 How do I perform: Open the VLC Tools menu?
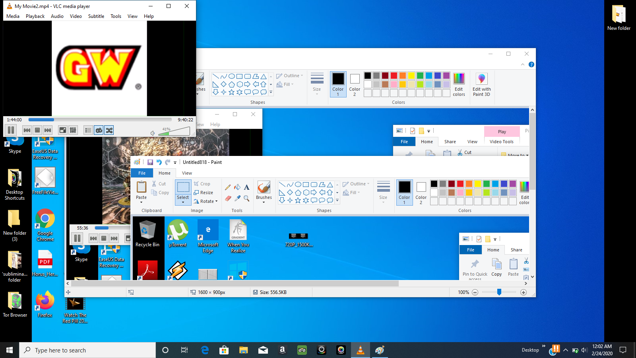tap(116, 16)
